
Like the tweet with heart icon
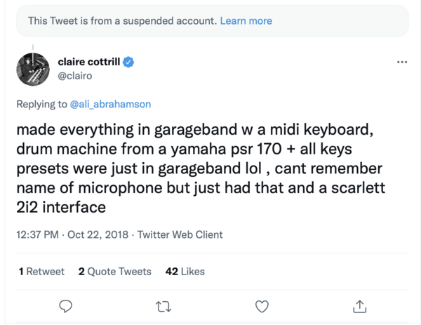262,307
